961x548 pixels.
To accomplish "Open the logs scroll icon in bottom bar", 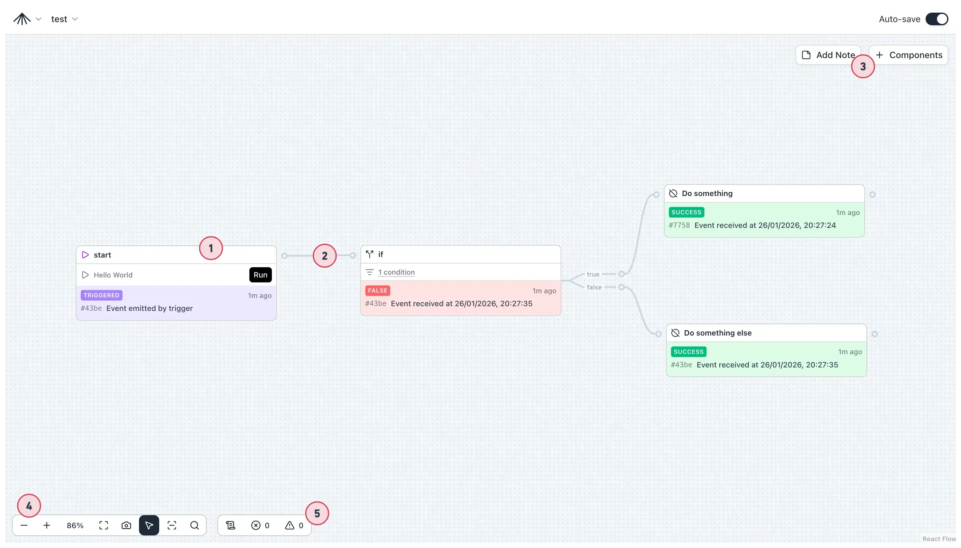I will tap(230, 525).
